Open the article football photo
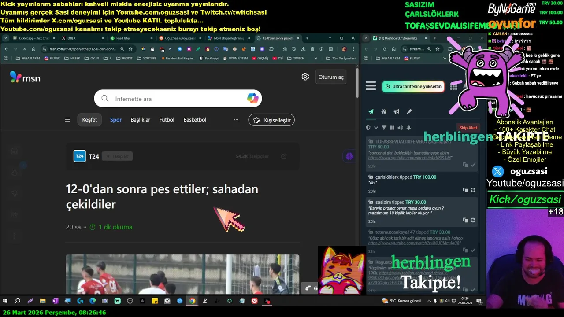564x317 pixels. 182,274
